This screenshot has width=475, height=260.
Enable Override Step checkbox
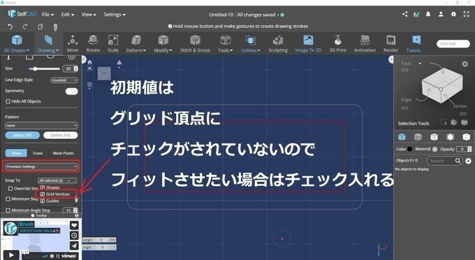10,189
